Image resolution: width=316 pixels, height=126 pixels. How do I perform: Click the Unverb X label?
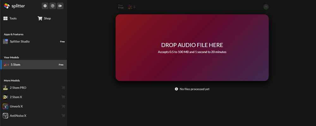[x=16, y=106]
